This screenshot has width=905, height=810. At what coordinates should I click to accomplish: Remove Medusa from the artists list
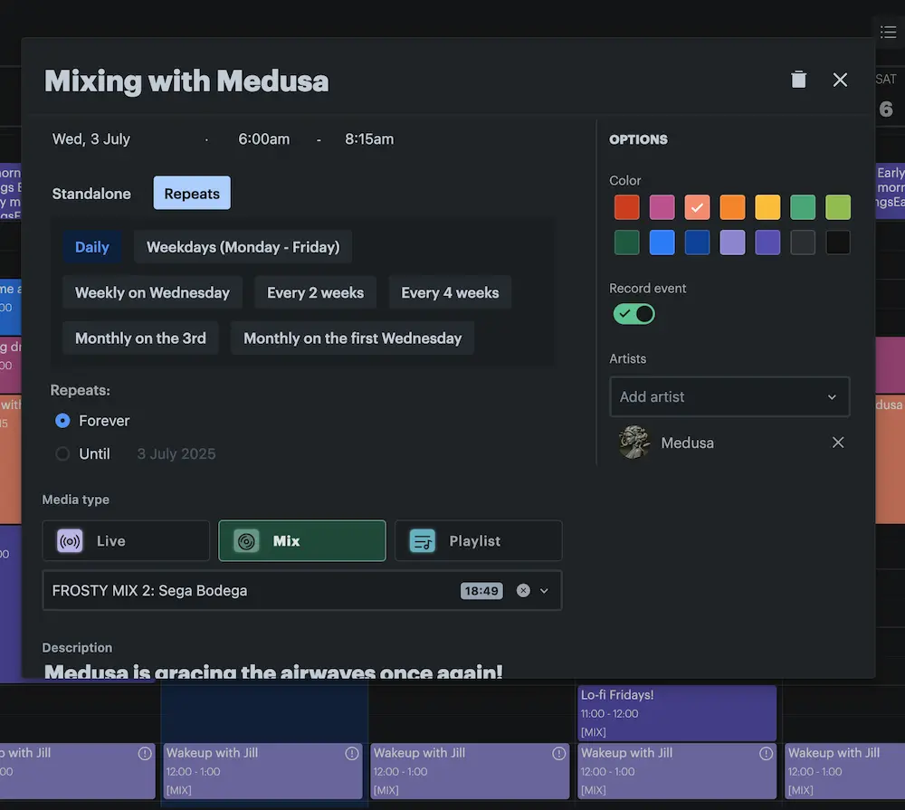(837, 443)
